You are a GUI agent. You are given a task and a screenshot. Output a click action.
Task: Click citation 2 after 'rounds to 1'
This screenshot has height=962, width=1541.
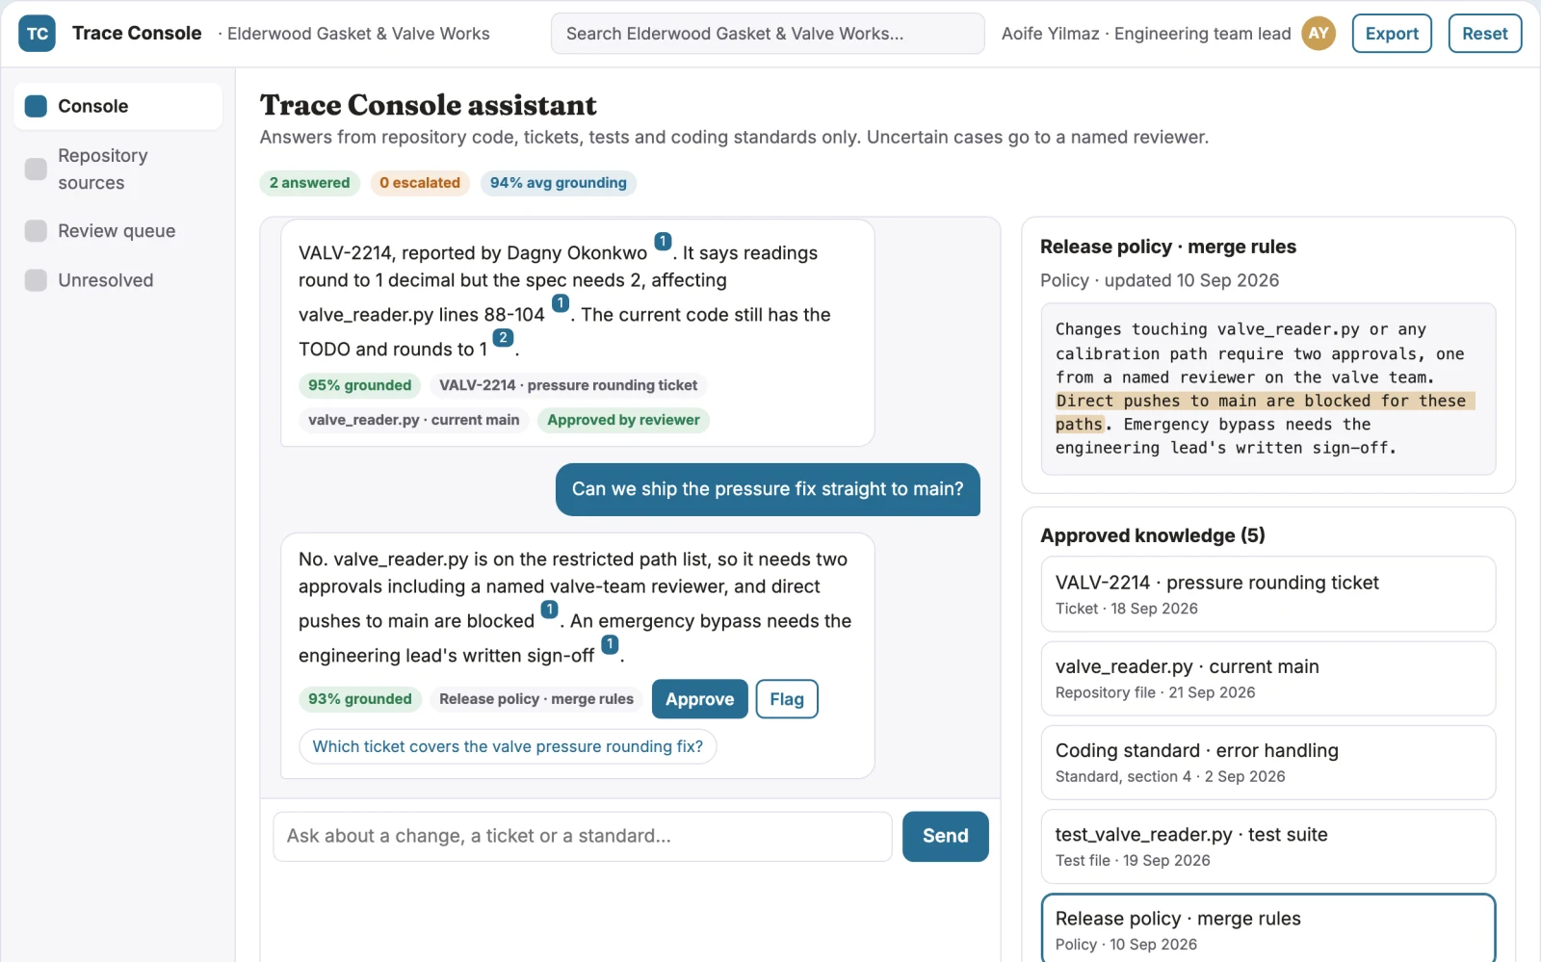tap(503, 338)
